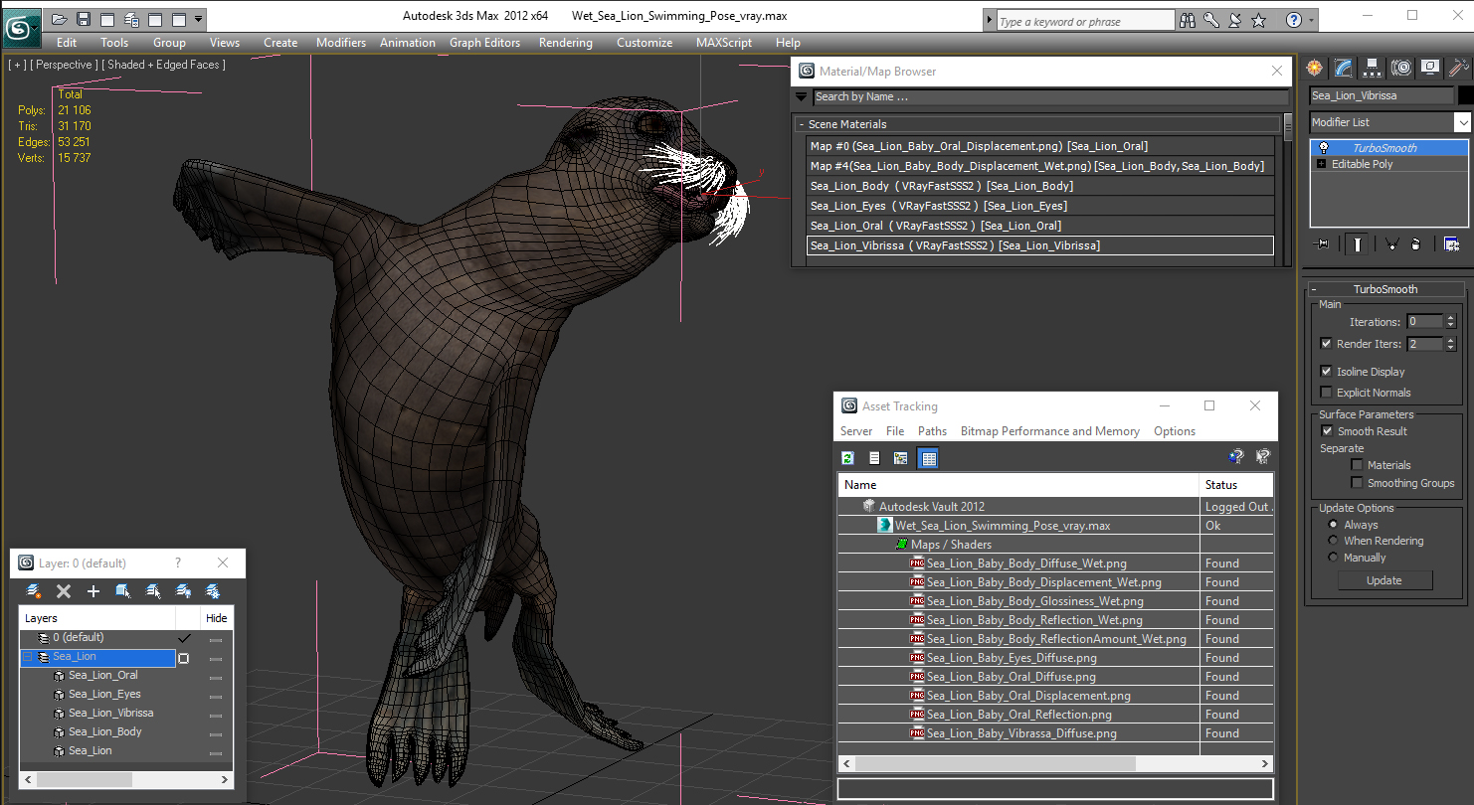
Task: Select Always update option
Action: (x=1333, y=525)
